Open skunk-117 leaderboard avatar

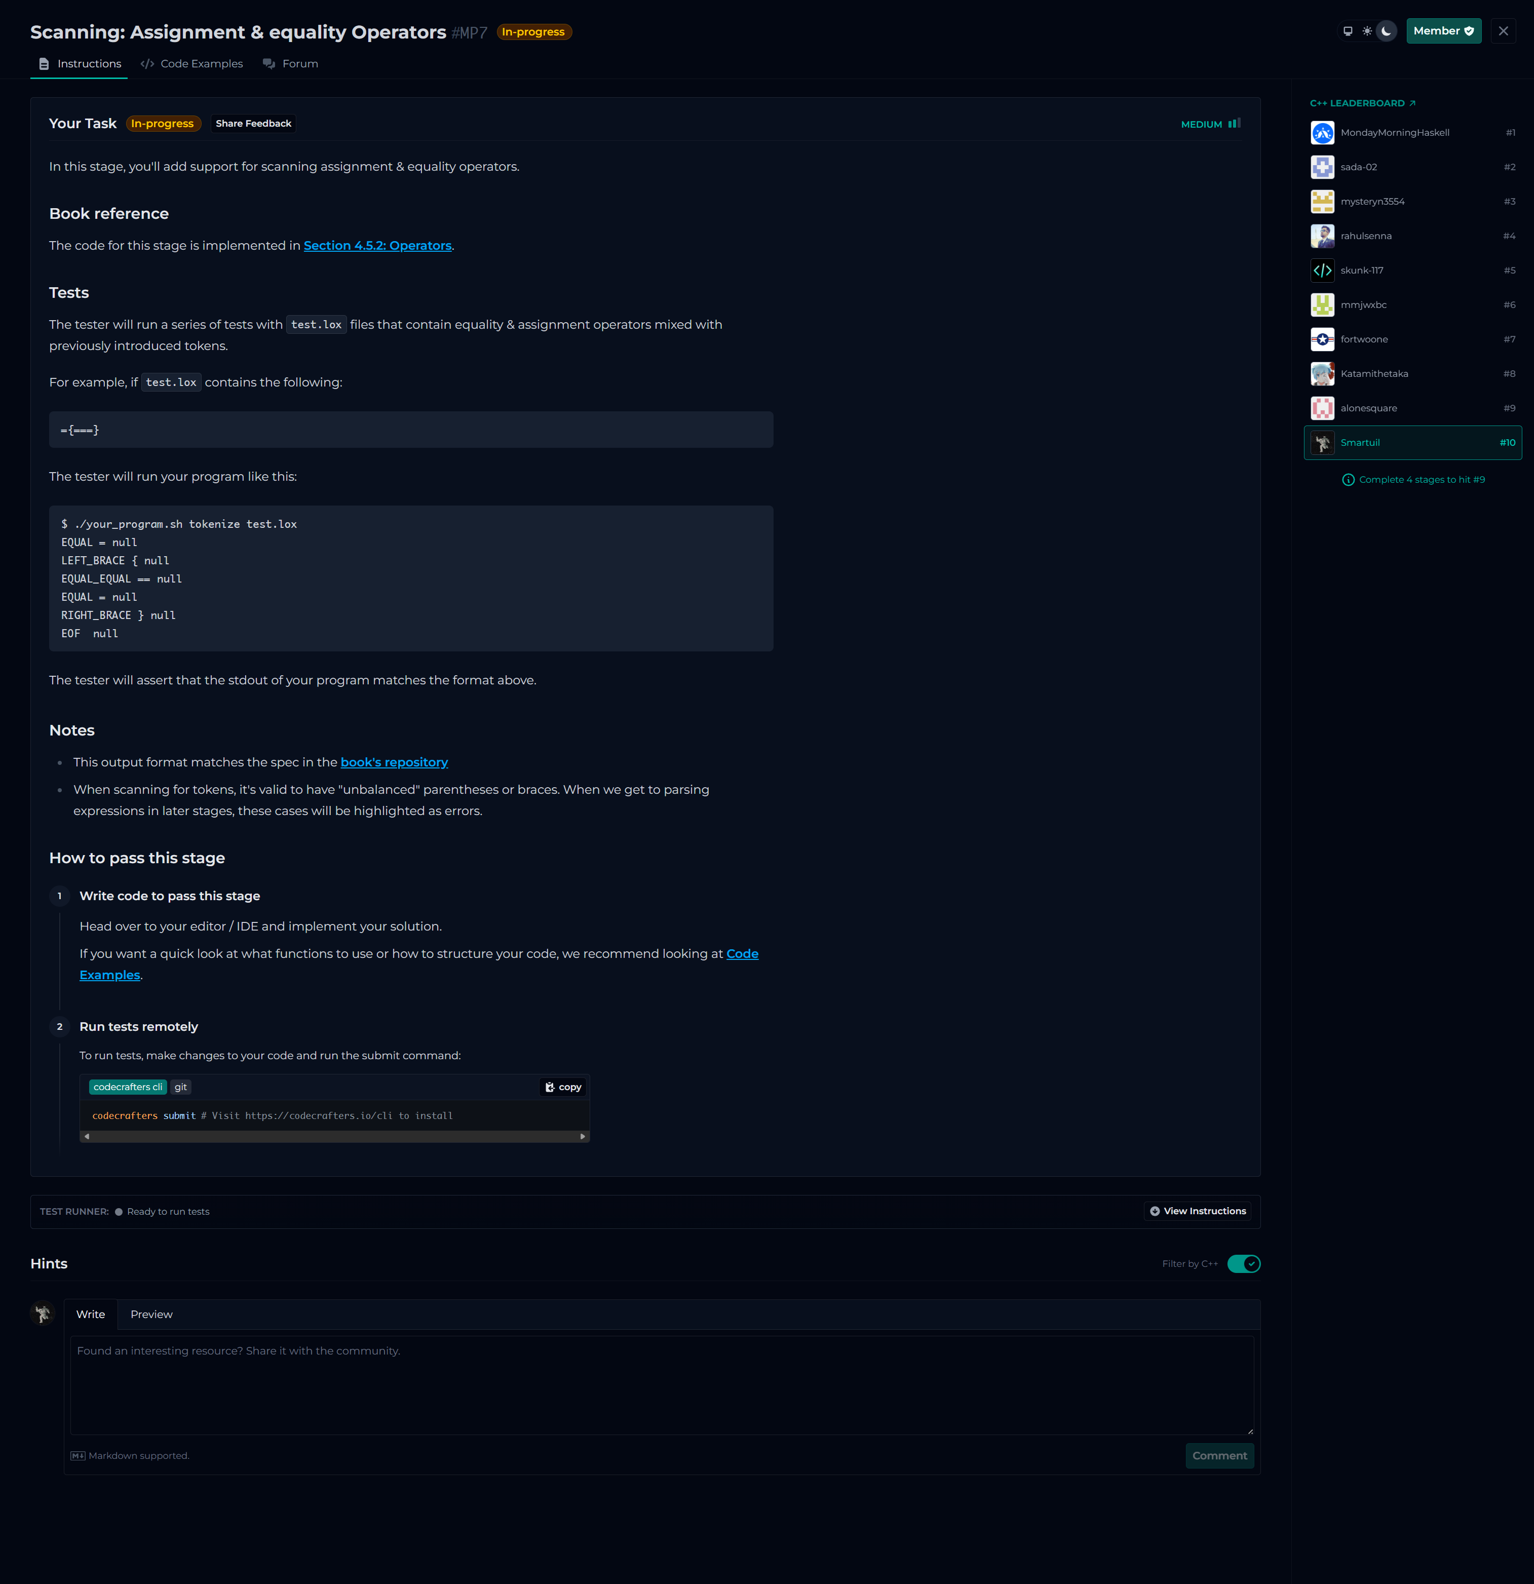pos(1322,271)
